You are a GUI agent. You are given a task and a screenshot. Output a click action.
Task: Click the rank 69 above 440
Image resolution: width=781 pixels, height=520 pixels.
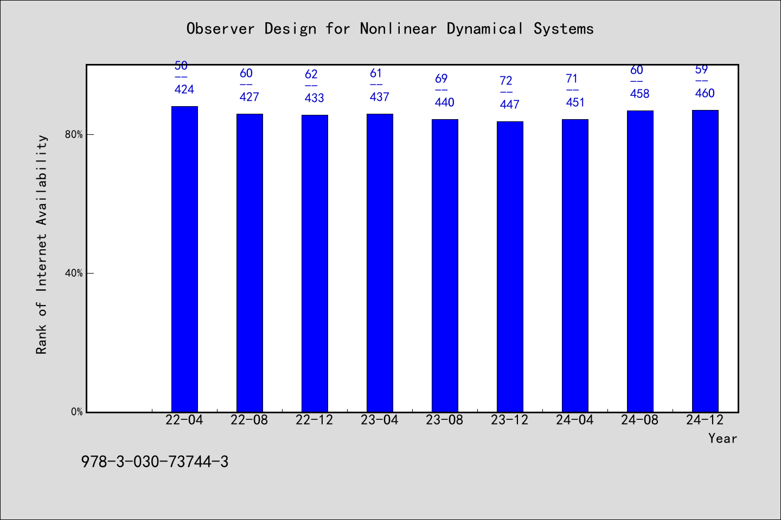pos(441,79)
